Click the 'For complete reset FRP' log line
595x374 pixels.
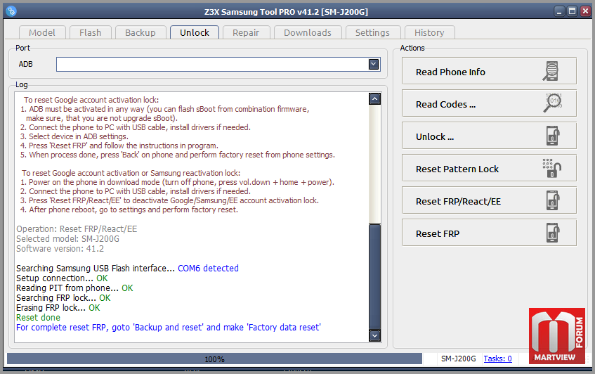coord(169,328)
